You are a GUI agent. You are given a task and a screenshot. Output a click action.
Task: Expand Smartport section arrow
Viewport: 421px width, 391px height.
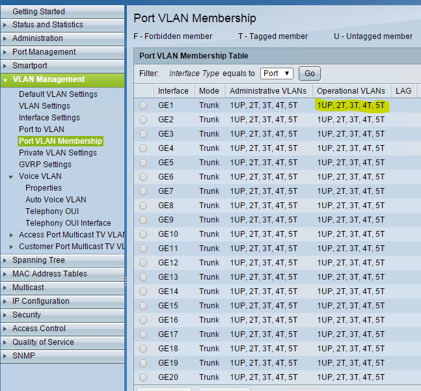click(x=5, y=66)
